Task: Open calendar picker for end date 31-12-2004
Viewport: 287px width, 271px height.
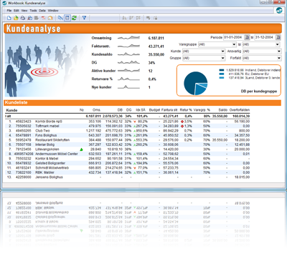Action: point(278,37)
